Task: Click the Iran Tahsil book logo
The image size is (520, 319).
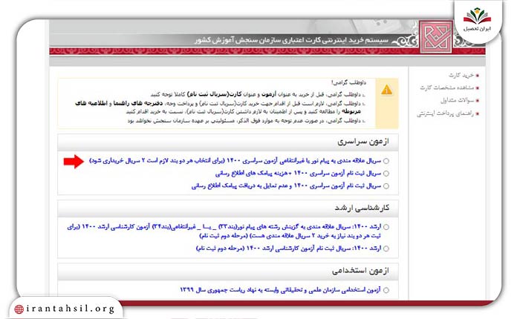Action: [477, 16]
